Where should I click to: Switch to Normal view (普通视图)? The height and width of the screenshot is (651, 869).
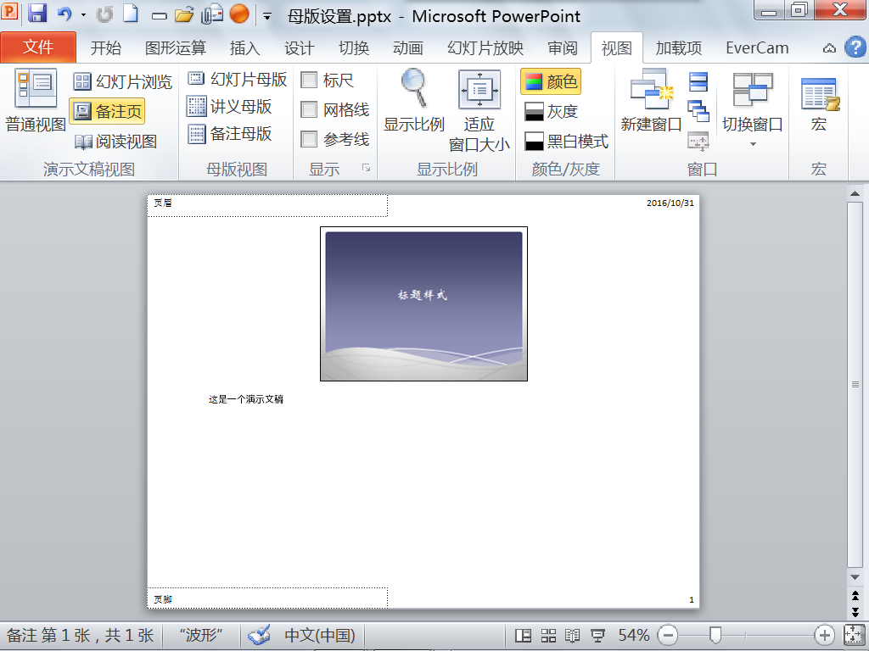tap(36, 101)
